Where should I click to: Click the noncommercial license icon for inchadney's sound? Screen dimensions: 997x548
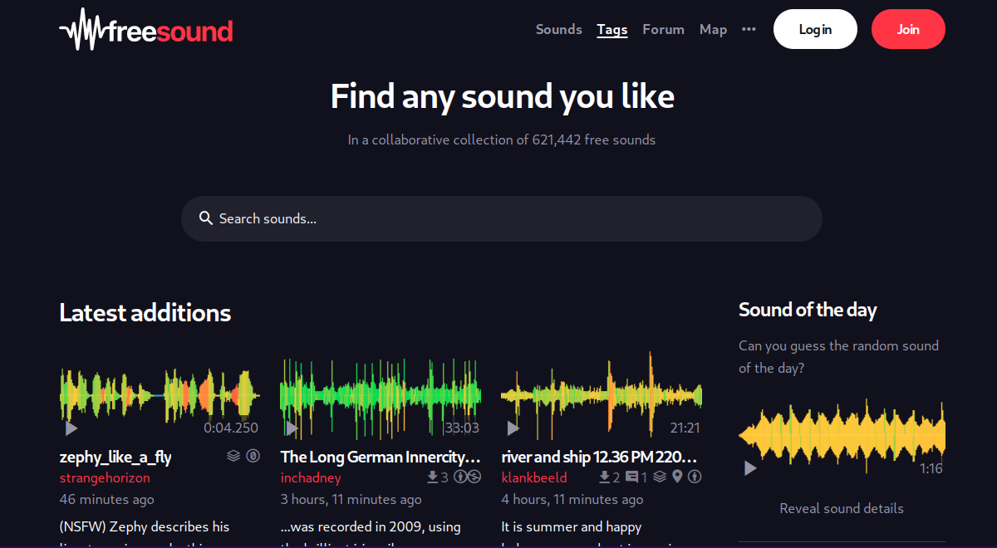474,477
